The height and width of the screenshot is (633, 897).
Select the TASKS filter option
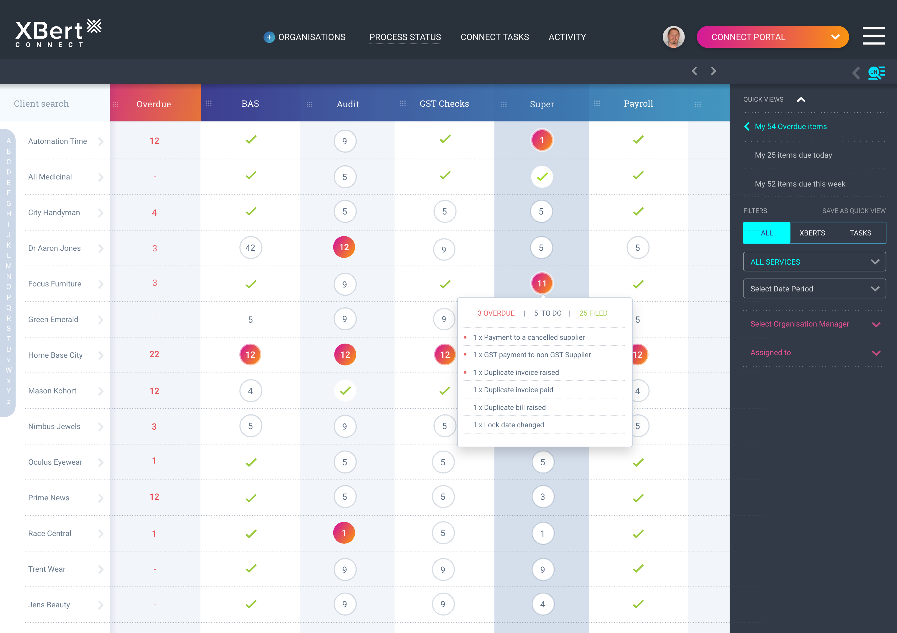click(x=860, y=233)
